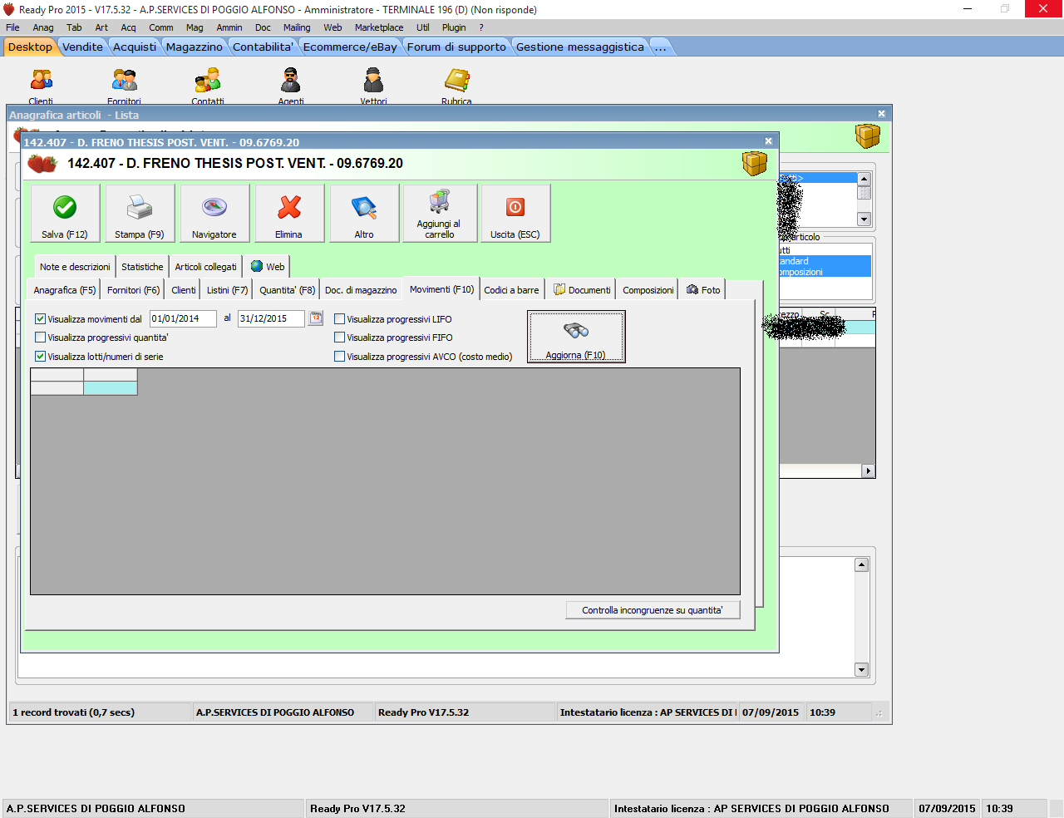Open the ? help menu
The height and width of the screenshot is (818, 1064).
[x=481, y=27]
